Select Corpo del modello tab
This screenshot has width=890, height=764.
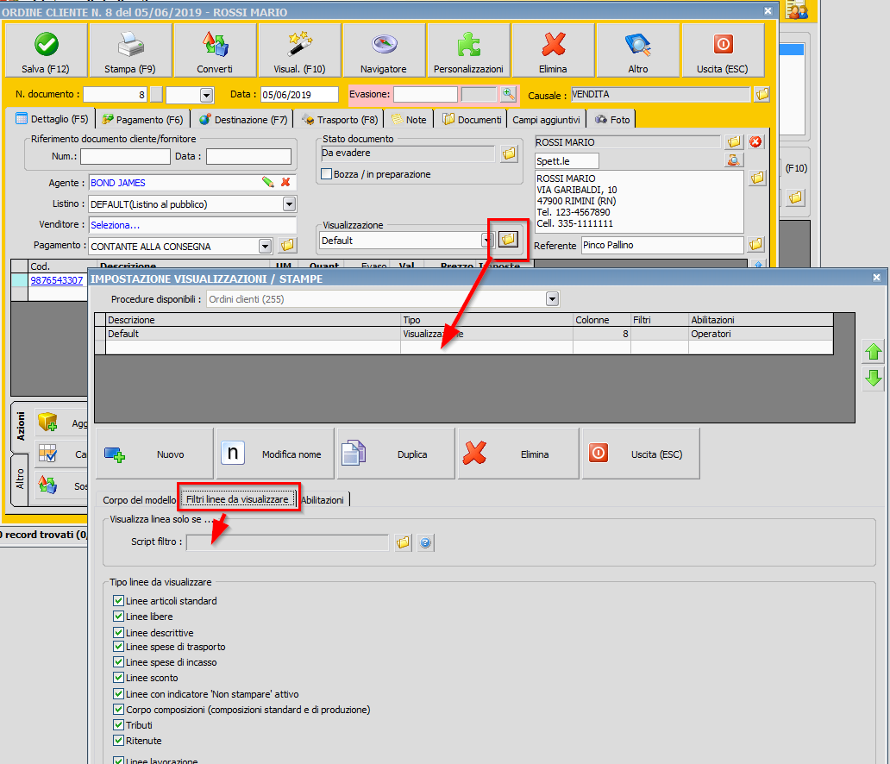pos(139,500)
